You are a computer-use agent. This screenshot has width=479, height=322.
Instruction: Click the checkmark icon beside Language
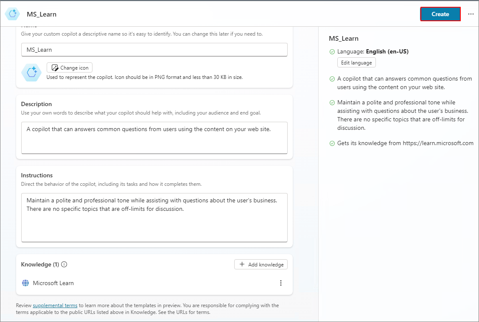pyautogui.click(x=332, y=52)
